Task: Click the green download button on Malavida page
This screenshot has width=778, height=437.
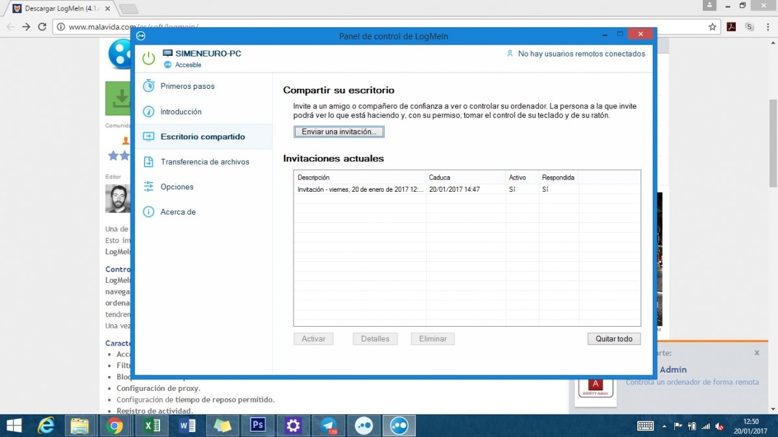Action: click(x=119, y=98)
